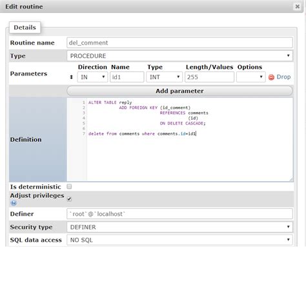Click the resize grip of the Definition editor
This screenshot has height=308, width=306.
(291, 179)
